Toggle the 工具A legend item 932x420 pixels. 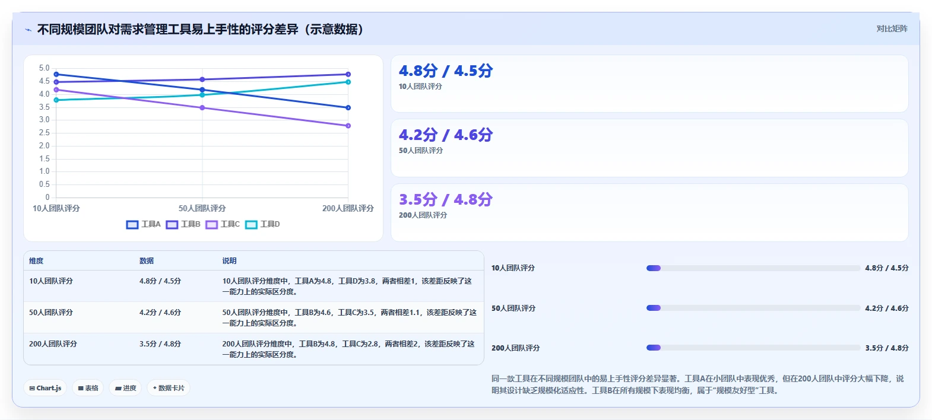[144, 224]
